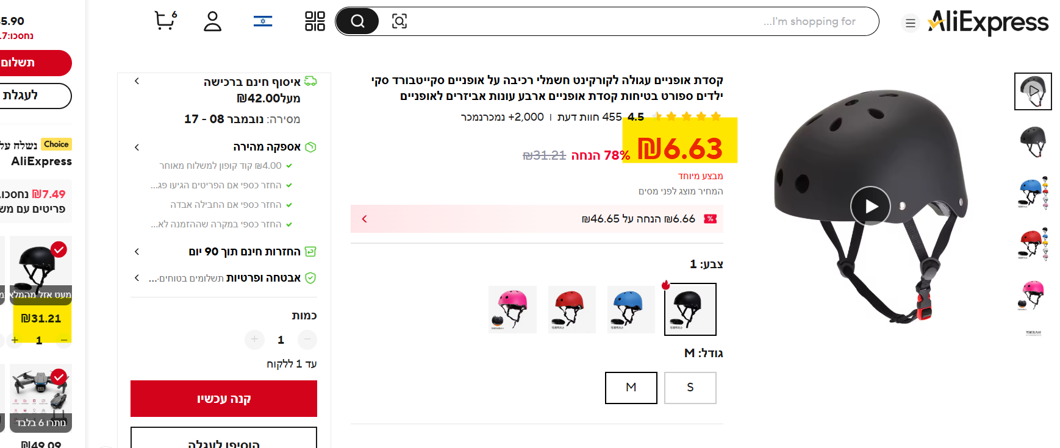Screen dimensions: 1060x448
Task: Expand the fast delivery guarantees section
Action: click(137, 147)
